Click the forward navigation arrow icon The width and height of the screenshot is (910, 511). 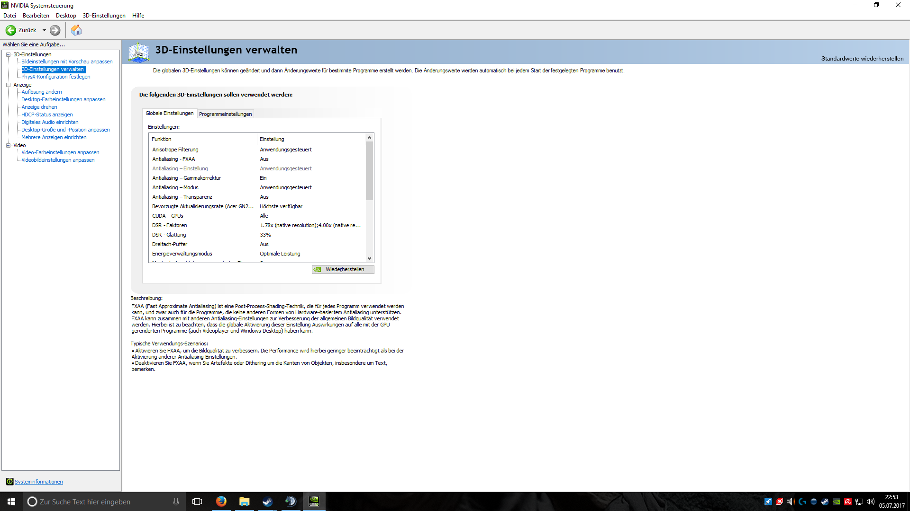click(x=55, y=30)
